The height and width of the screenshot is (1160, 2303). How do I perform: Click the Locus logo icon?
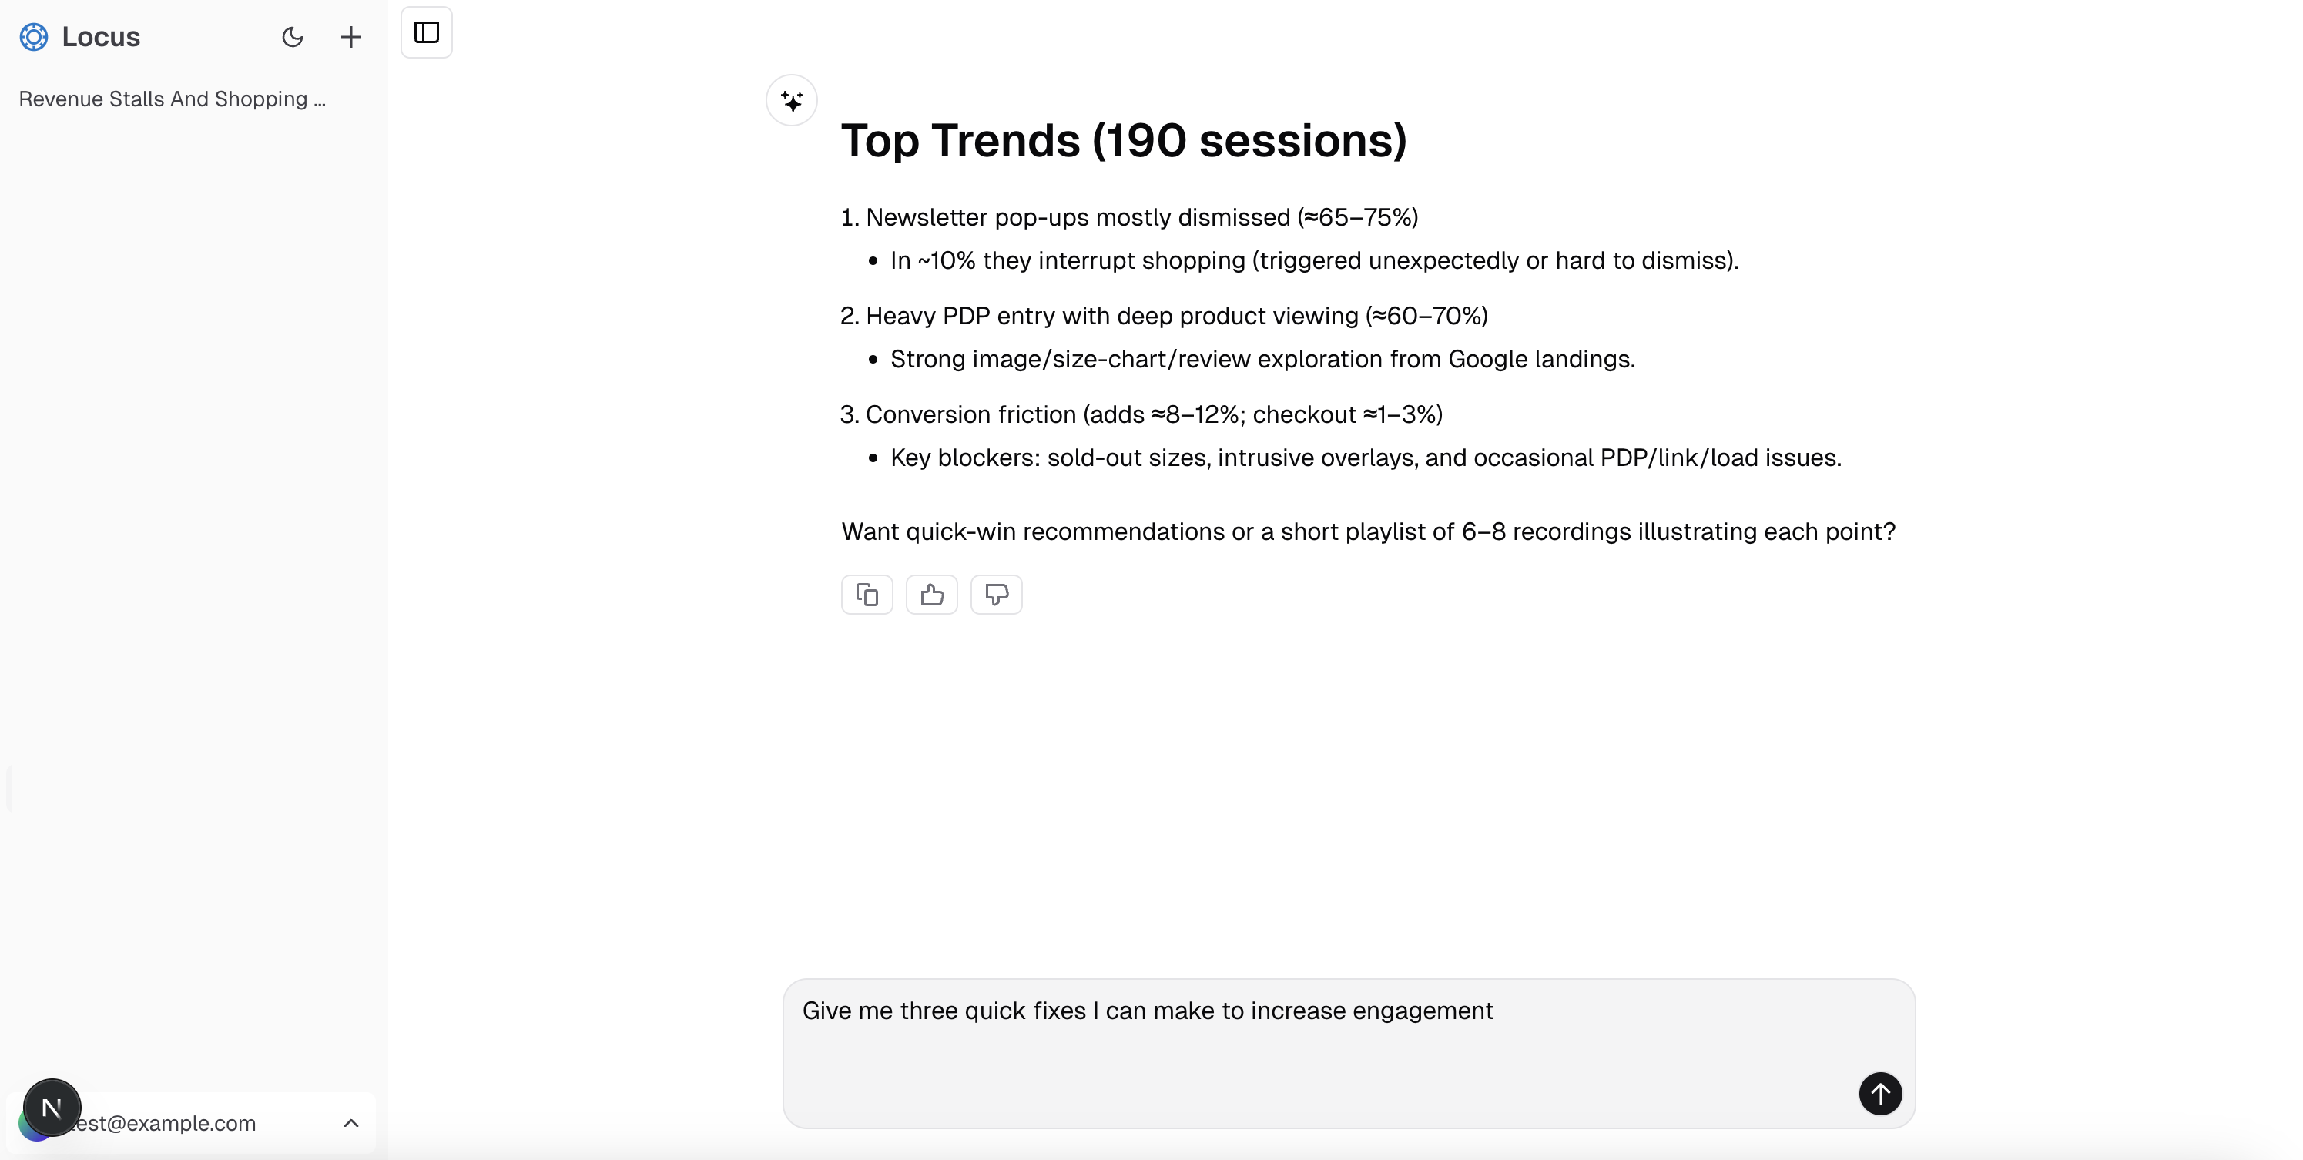click(34, 37)
